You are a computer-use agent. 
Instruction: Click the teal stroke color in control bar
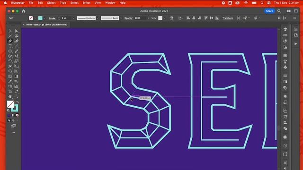[40, 18]
